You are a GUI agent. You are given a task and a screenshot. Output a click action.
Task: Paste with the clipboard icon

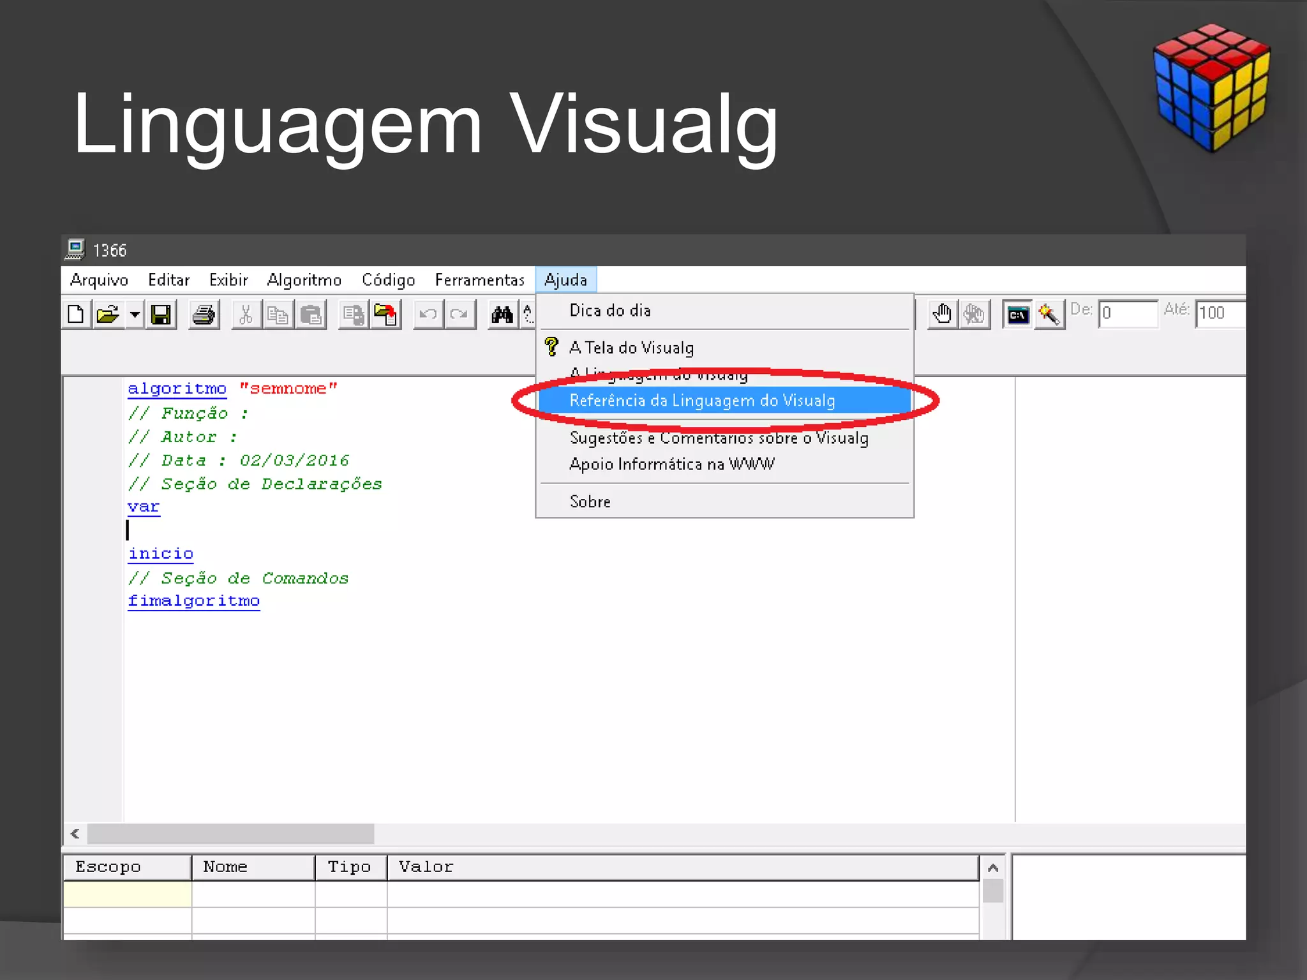click(x=311, y=315)
